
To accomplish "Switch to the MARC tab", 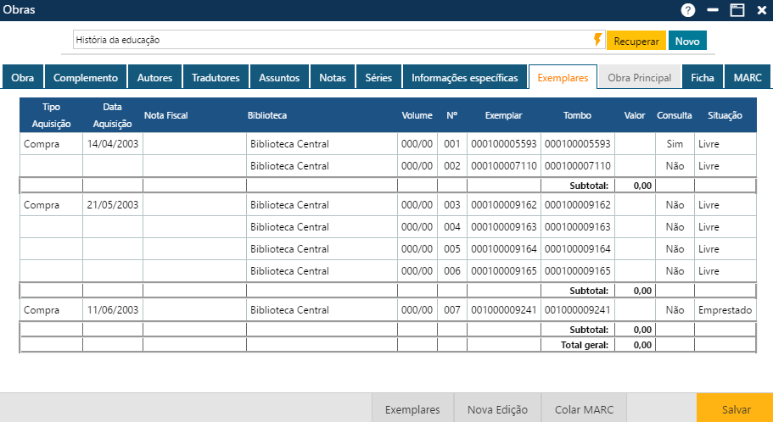I will coord(748,78).
